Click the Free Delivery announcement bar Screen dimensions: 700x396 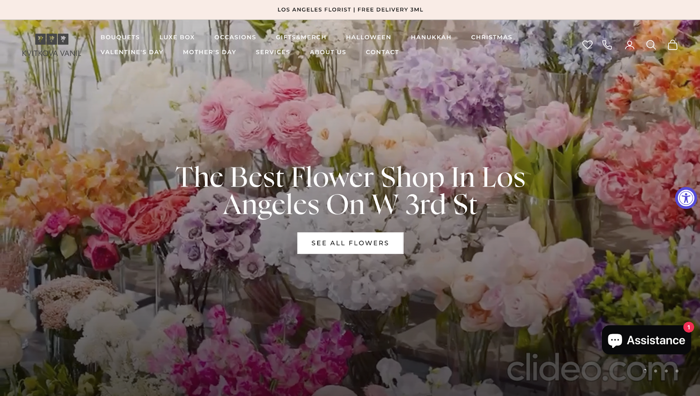pyautogui.click(x=350, y=10)
